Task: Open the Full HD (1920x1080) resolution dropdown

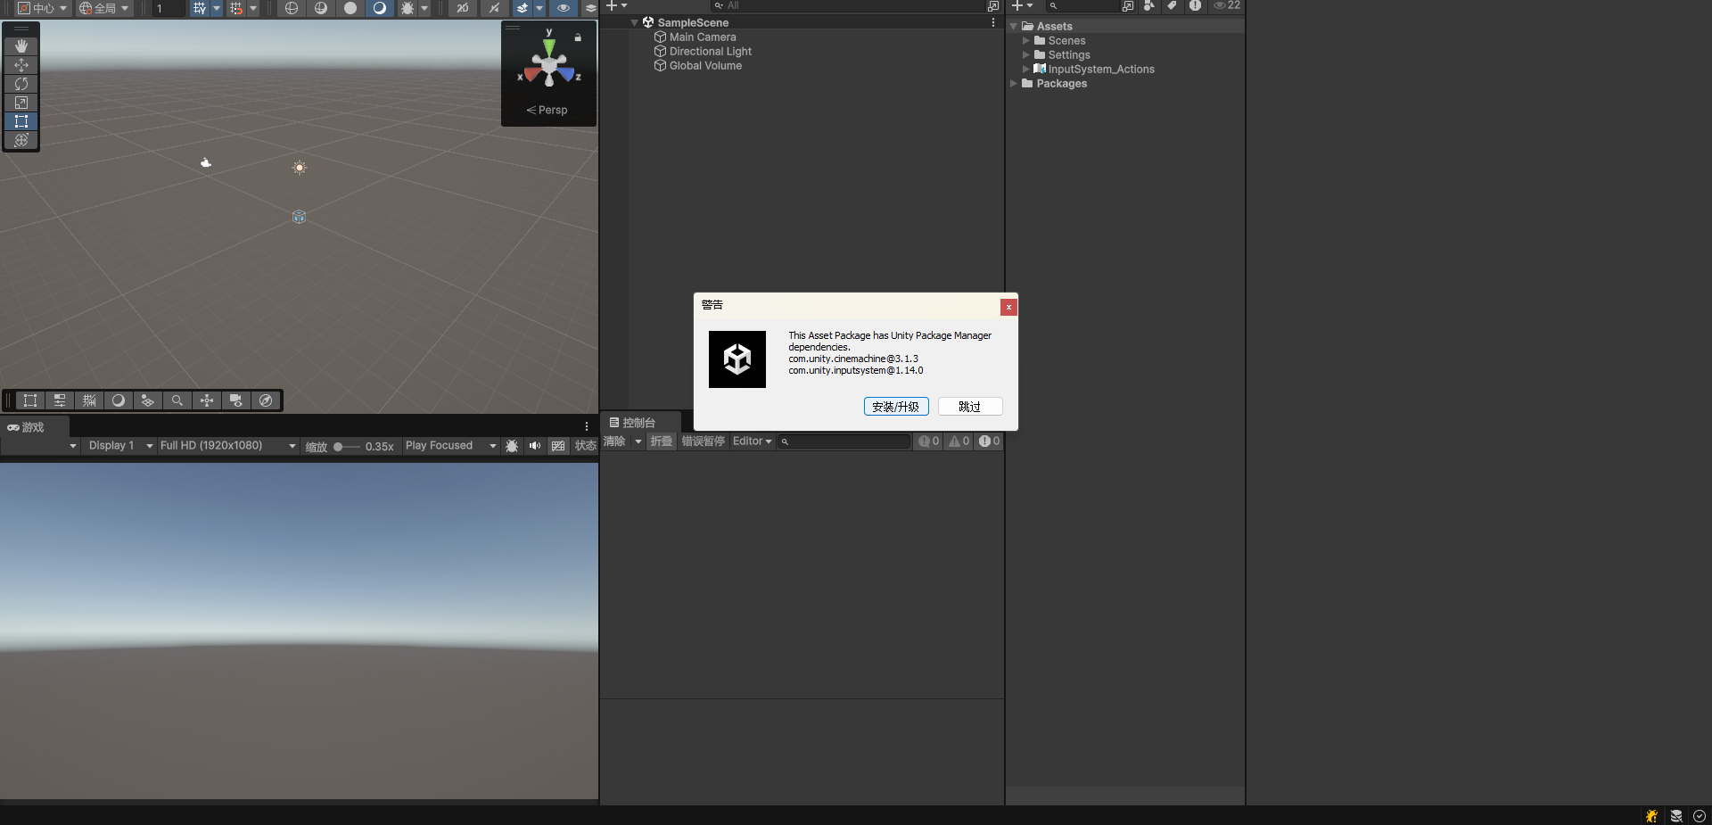Action: click(227, 445)
